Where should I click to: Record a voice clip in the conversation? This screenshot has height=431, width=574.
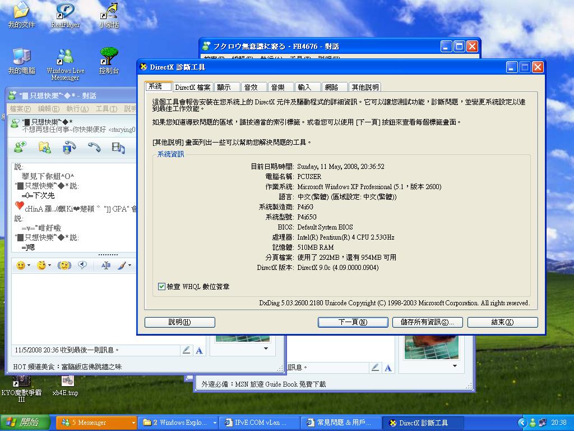click(82, 265)
